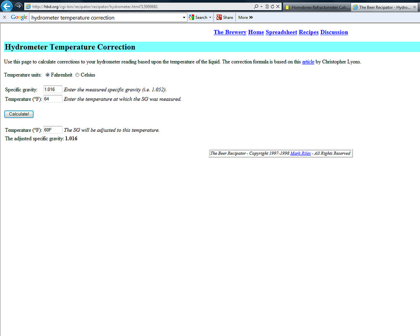This screenshot has width=420, height=336.
Task: Click the search magnifier icon in address bar
Action: pyautogui.click(x=256, y=7)
